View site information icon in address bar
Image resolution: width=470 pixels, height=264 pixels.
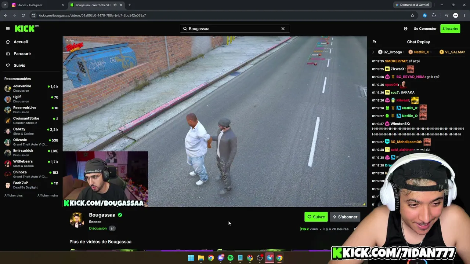point(34,15)
